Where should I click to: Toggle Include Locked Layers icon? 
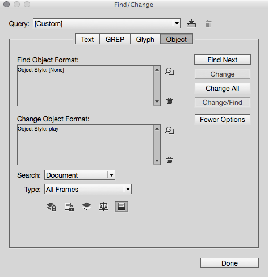(x=51, y=207)
